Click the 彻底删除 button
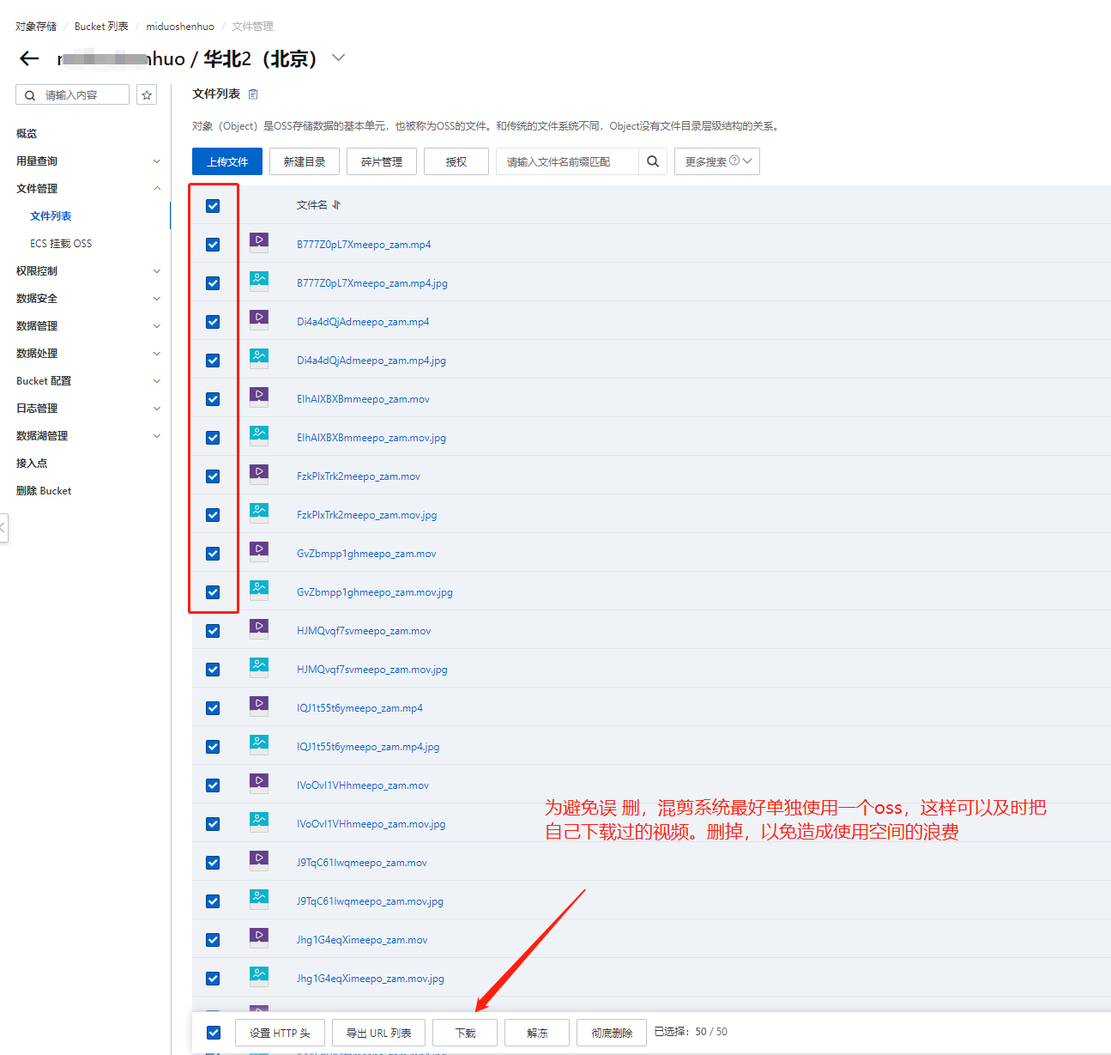Screen dimensions: 1111x1055 [612, 1033]
